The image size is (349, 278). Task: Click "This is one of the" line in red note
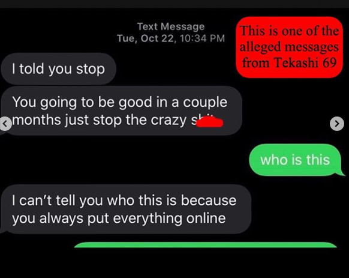(289, 31)
